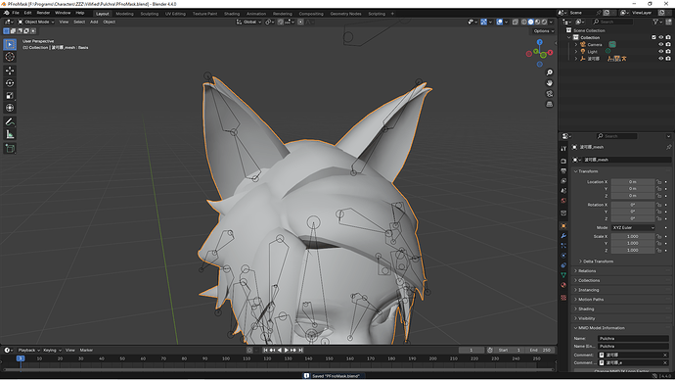Toggle visibility eye for Camera
The width and height of the screenshot is (675, 380).
660,44
